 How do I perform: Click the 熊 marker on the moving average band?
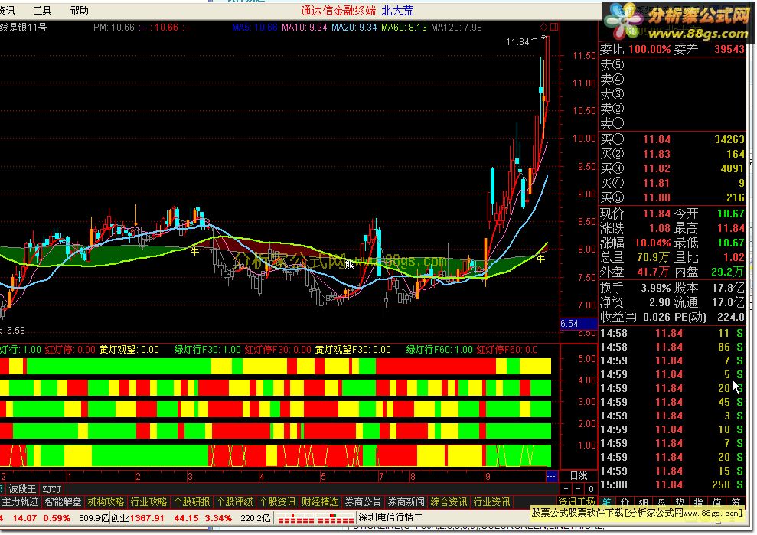[350, 263]
